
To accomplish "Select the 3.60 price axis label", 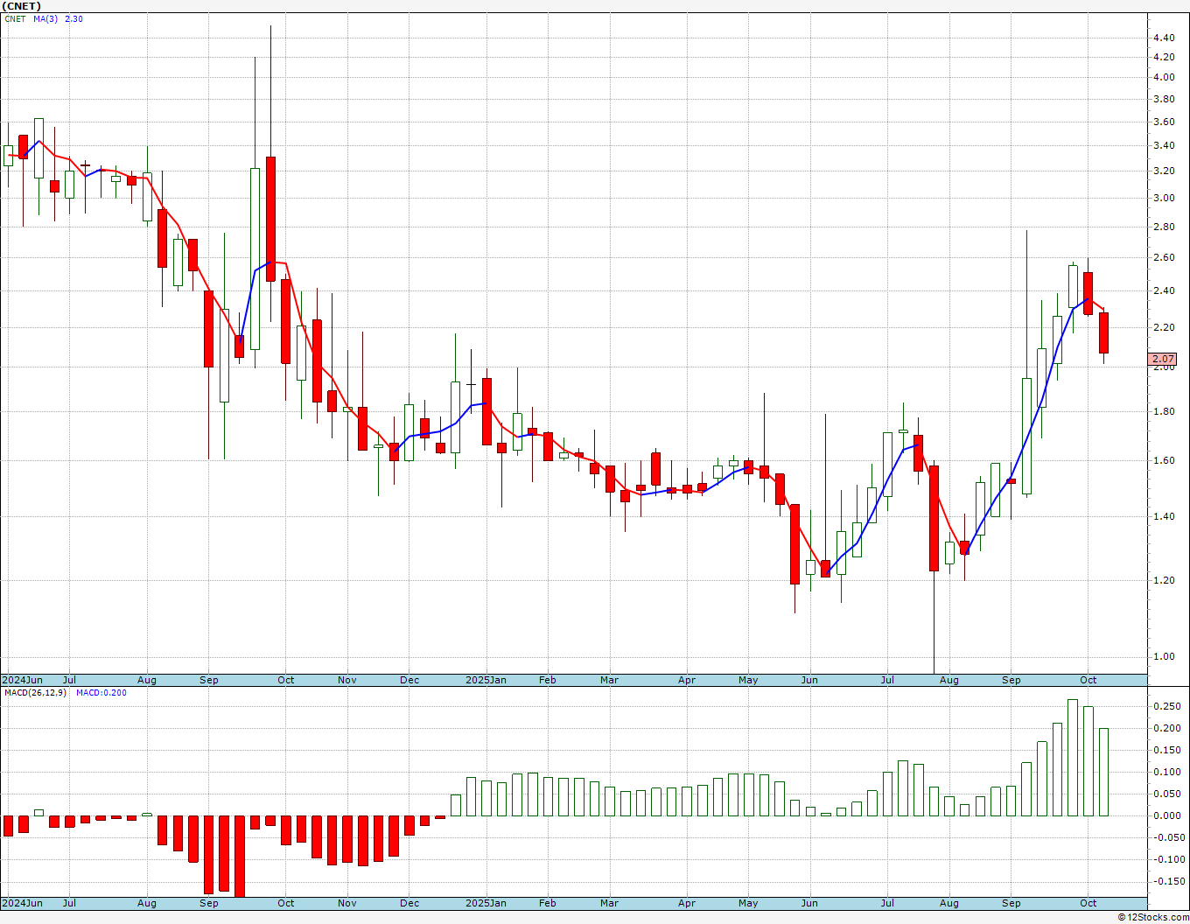I will pos(1164,122).
